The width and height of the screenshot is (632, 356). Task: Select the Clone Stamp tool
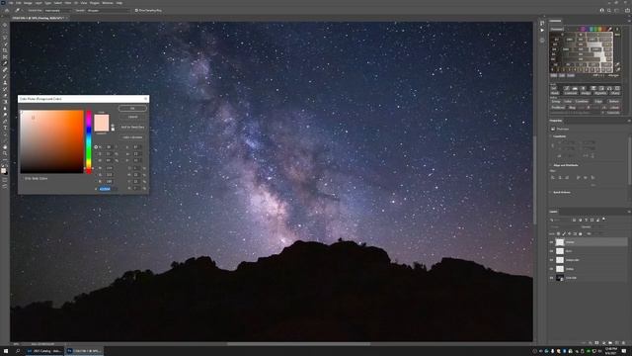point(5,83)
